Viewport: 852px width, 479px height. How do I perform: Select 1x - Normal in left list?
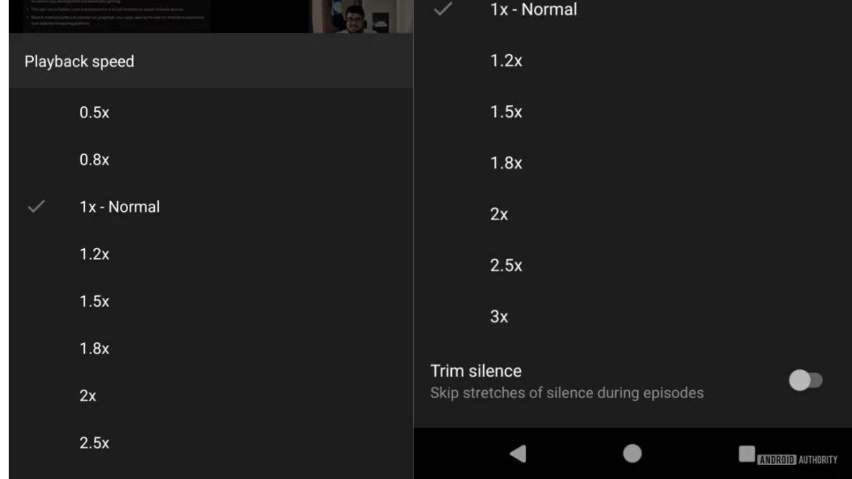pos(119,207)
